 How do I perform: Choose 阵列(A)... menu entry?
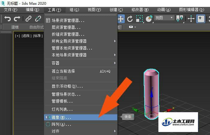(81, 124)
